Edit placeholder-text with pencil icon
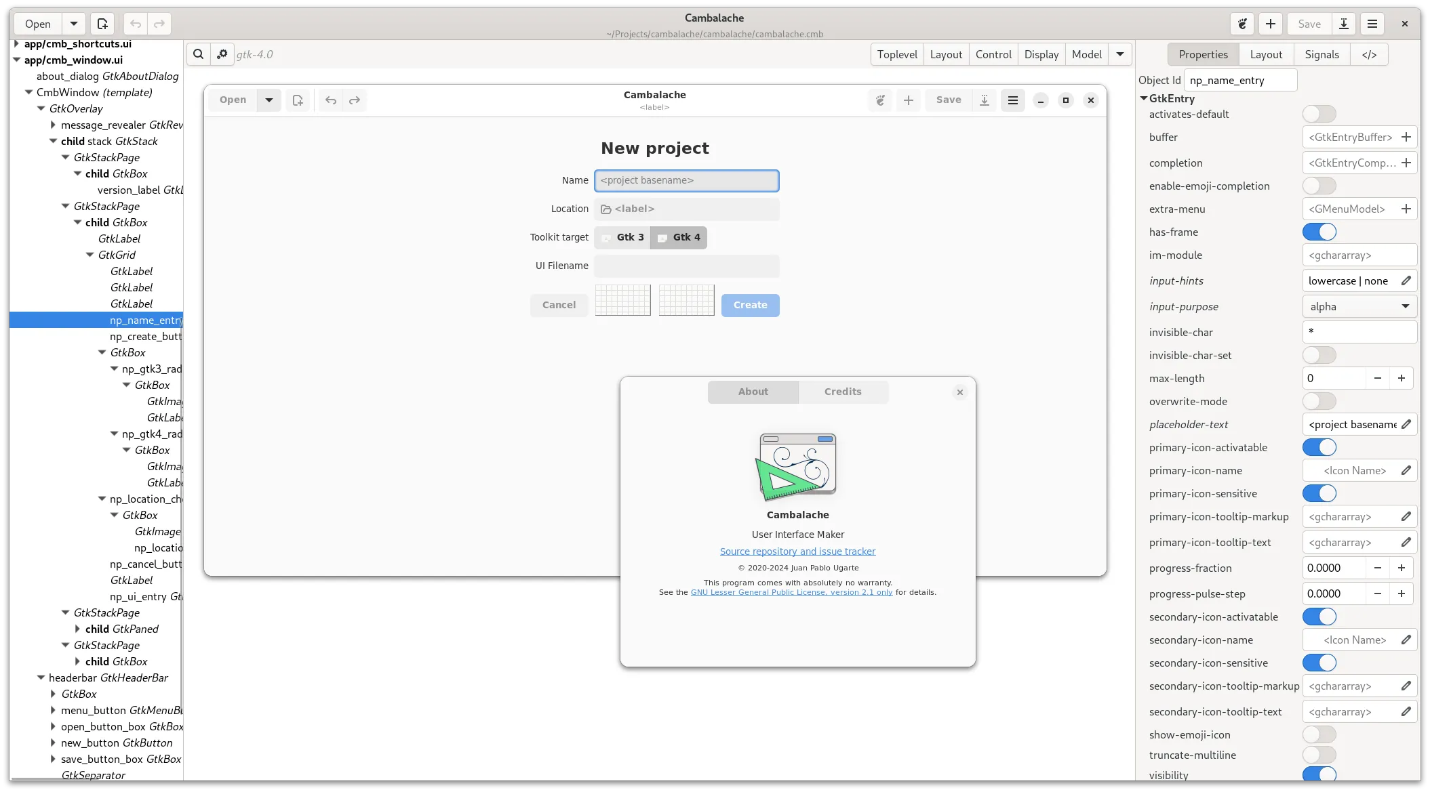 [x=1406, y=424]
